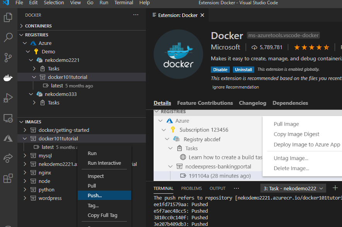Close the Extension: Docker tab

(x=202, y=15)
